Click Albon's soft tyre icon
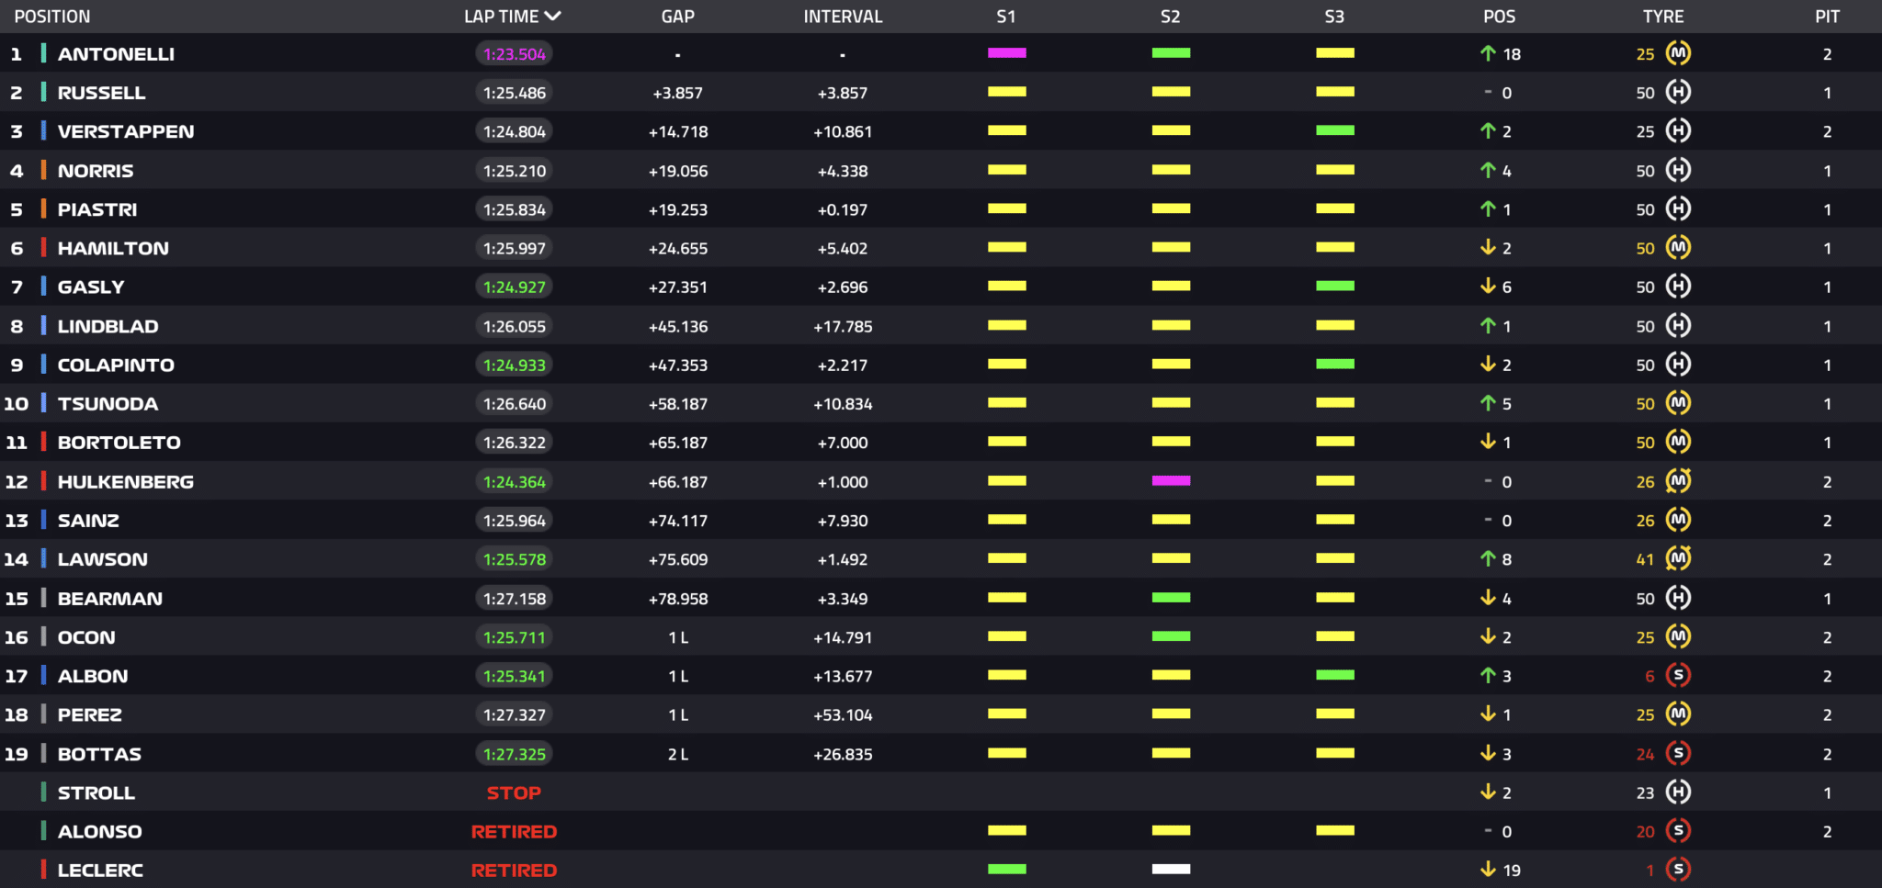Viewport: 1882px width, 888px height. pyautogui.click(x=1678, y=675)
